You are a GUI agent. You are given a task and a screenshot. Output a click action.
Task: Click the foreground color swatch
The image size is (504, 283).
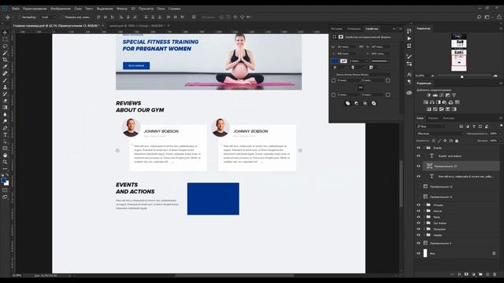(3, 181)
